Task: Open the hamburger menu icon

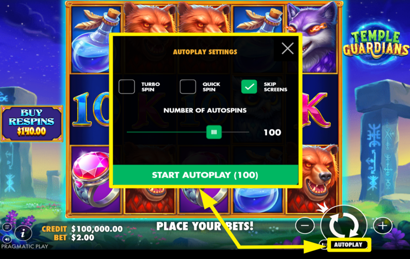Action: [7, 227]
